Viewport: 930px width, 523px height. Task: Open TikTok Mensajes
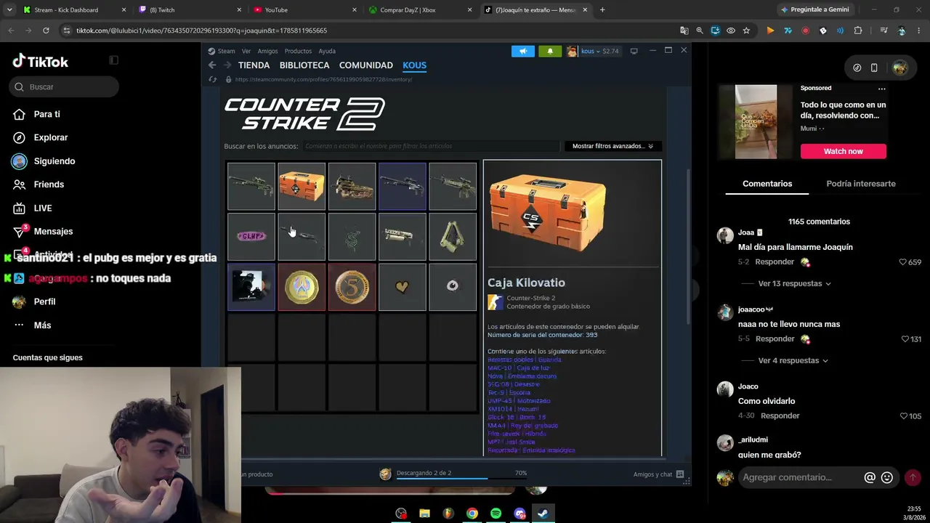point(53,231)
